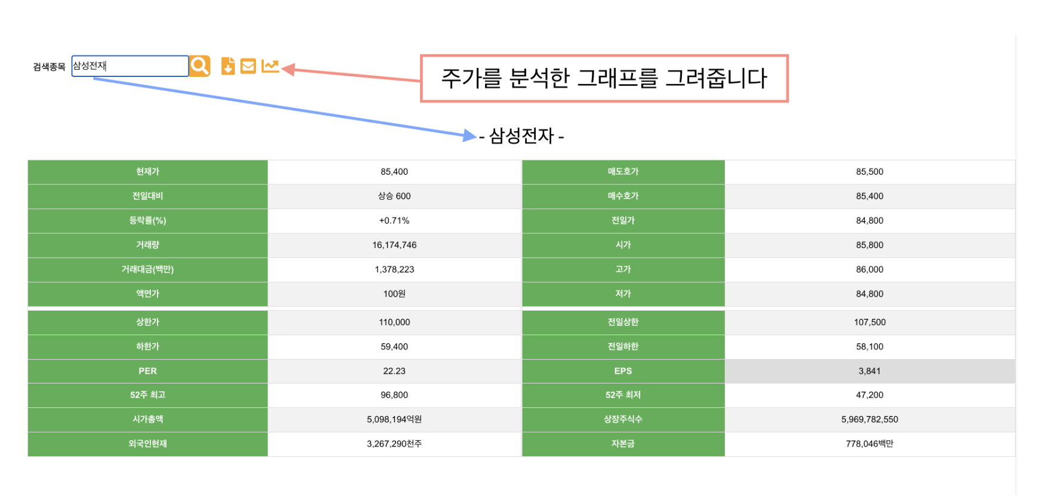Viewport: 1050px width, 495px height.
Task: Click the highlighted EPS value 3,841
Action: click(x=869, y=371)
